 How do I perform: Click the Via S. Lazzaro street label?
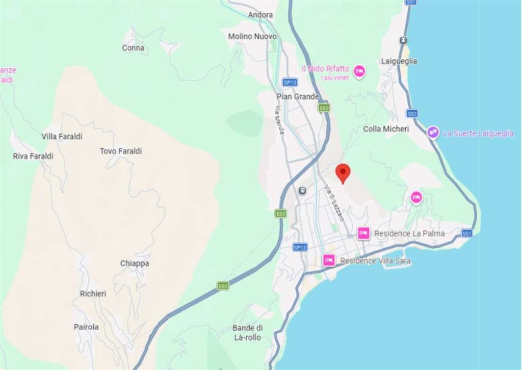point(334,203)
